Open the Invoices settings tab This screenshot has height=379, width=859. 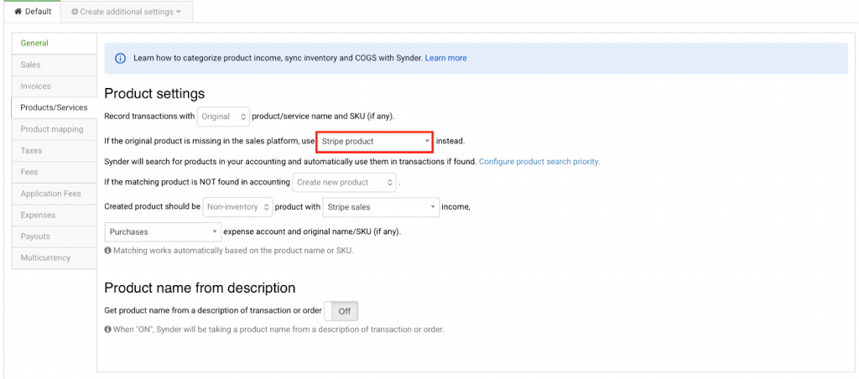coord(54,86)
